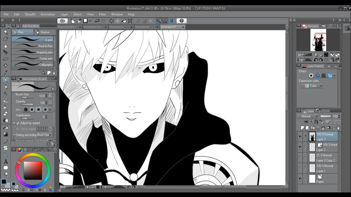
Task: Click the Undo arrow in the toolbar
Action: [97, 21]
